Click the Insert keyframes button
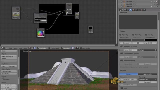Viewport: 160px width, 90px height. 5,66
